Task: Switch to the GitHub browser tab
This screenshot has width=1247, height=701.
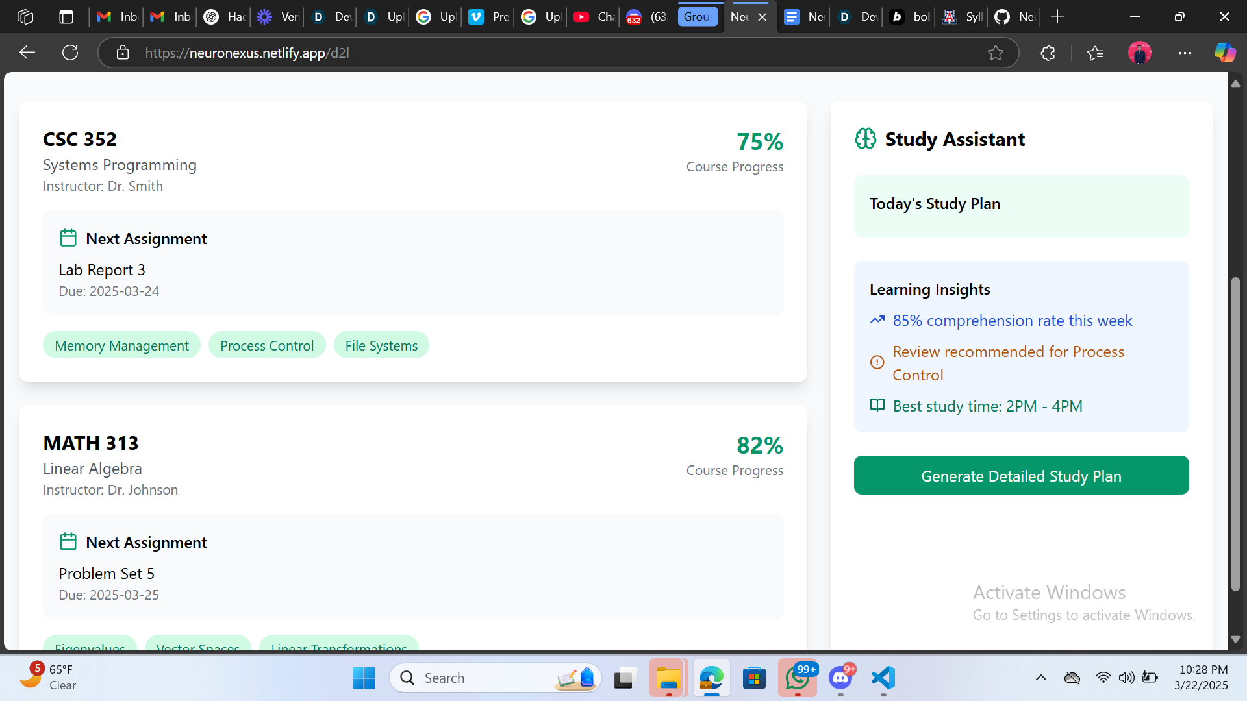Action: click(x=1014, y=17)
